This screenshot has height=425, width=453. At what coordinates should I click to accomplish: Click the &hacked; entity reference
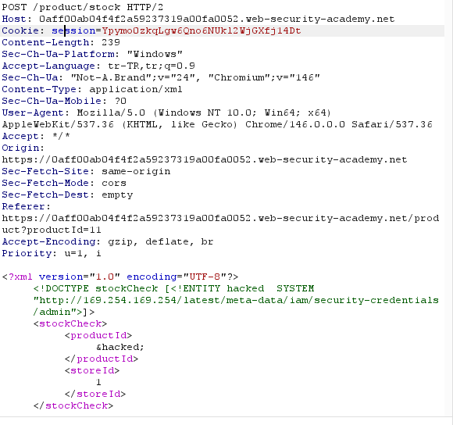[120, 347]
